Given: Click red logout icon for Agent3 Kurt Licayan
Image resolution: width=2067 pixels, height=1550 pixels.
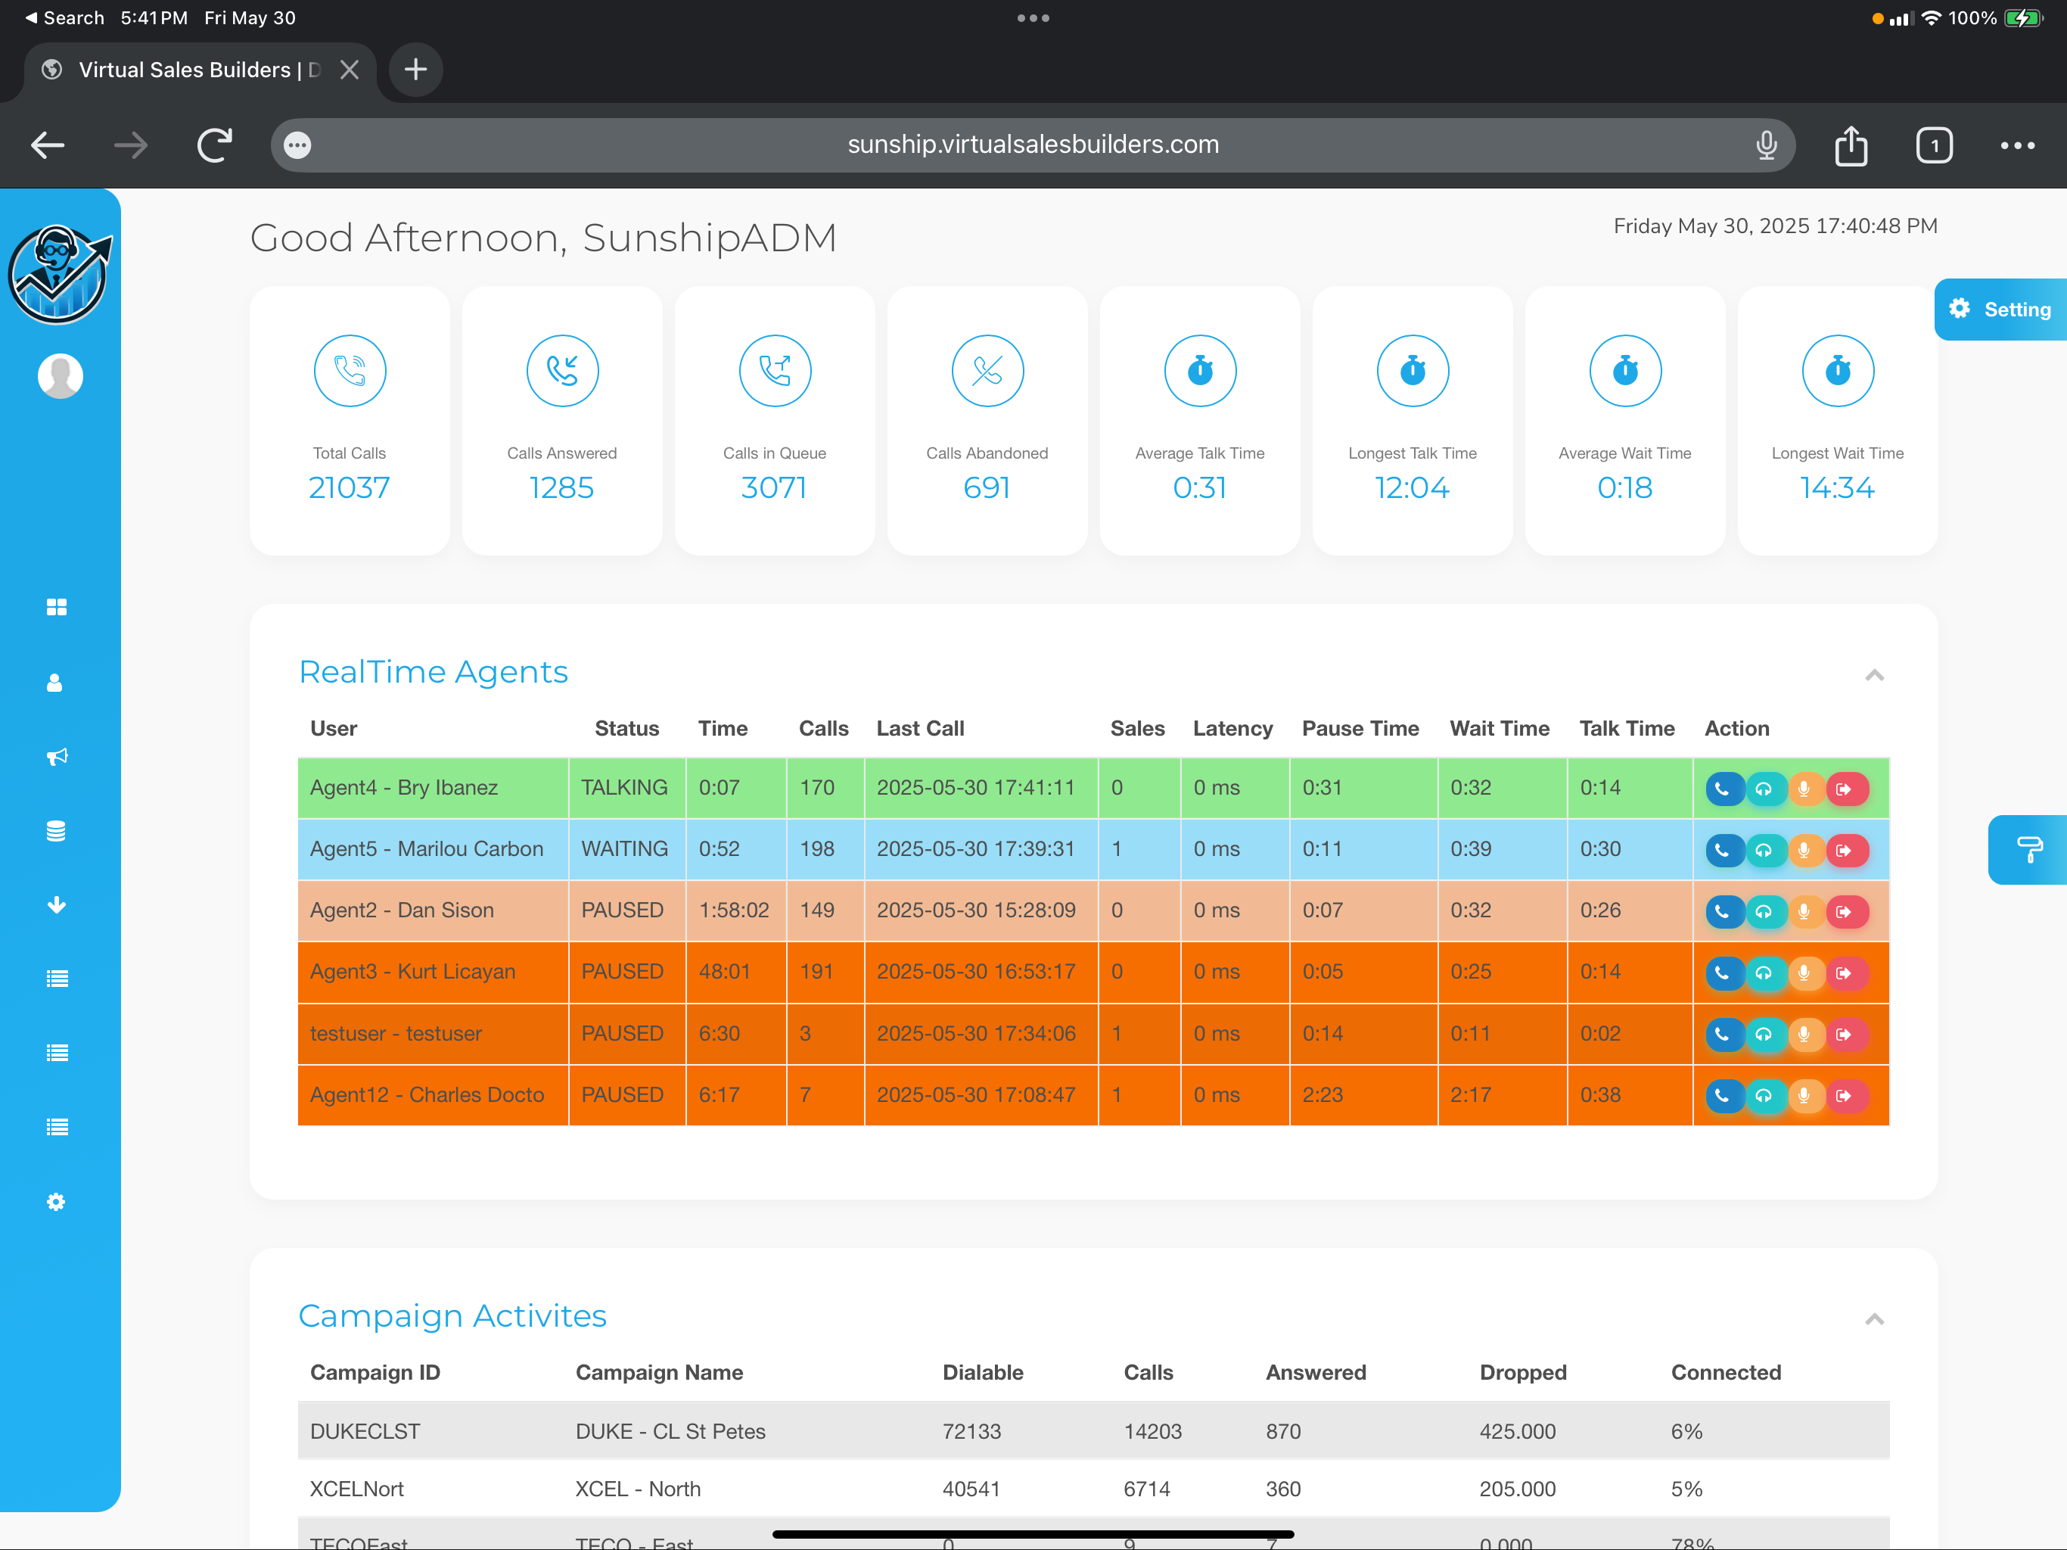Looking at the screenshot, I should [1845, 973].
